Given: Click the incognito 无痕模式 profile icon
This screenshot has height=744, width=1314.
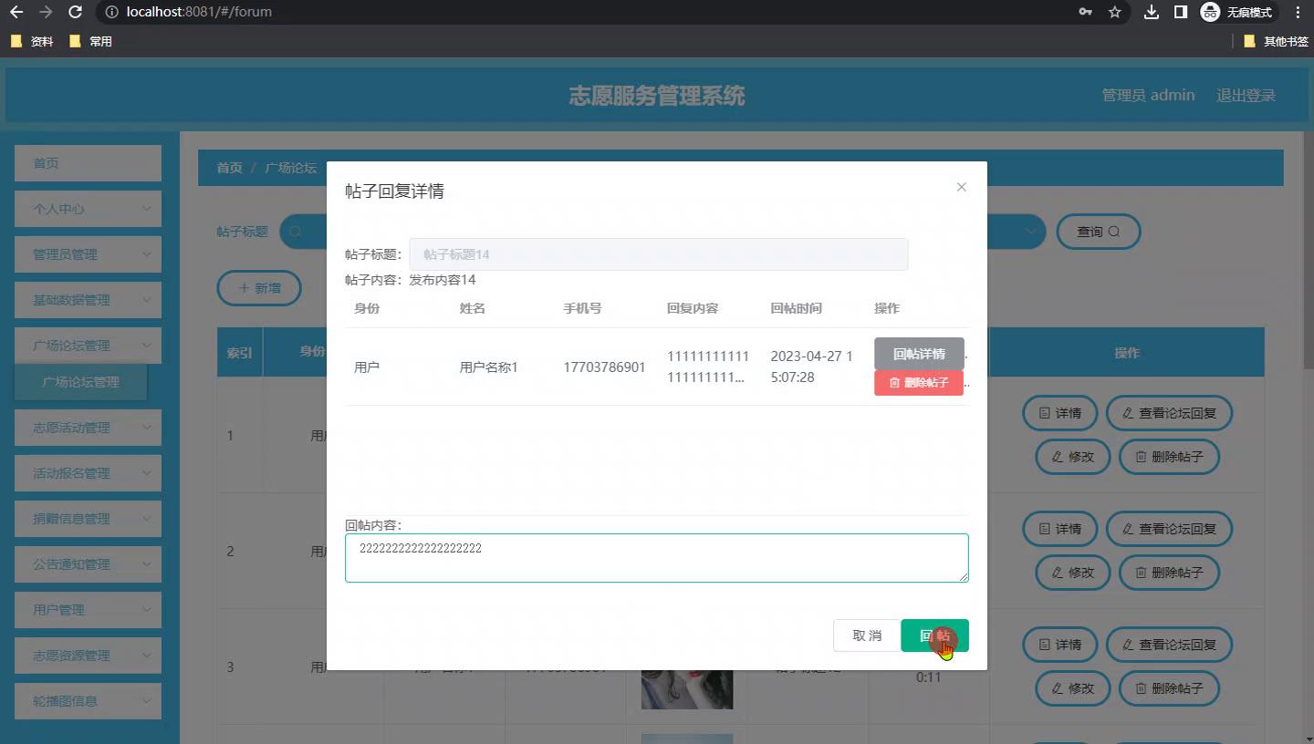Looking at the screenshot, I should [1236, 12].
